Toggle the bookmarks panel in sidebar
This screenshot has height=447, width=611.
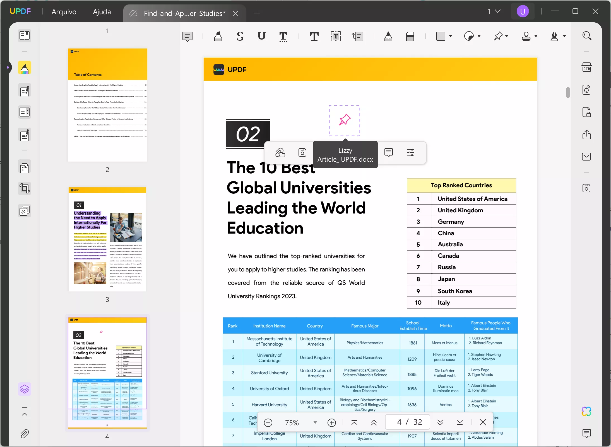(x=25, y=411)
